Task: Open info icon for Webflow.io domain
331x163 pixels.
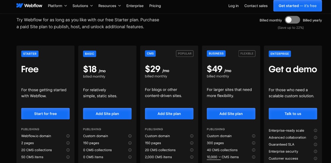Action: pos(68,136)
